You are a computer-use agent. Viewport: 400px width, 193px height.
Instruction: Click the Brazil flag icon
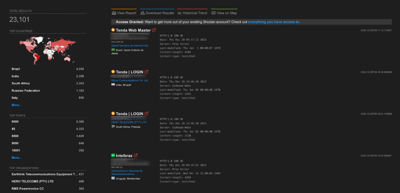click(x=113, y=50)
